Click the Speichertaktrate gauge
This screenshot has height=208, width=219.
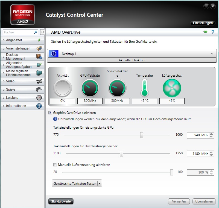(x=117, y=88)
